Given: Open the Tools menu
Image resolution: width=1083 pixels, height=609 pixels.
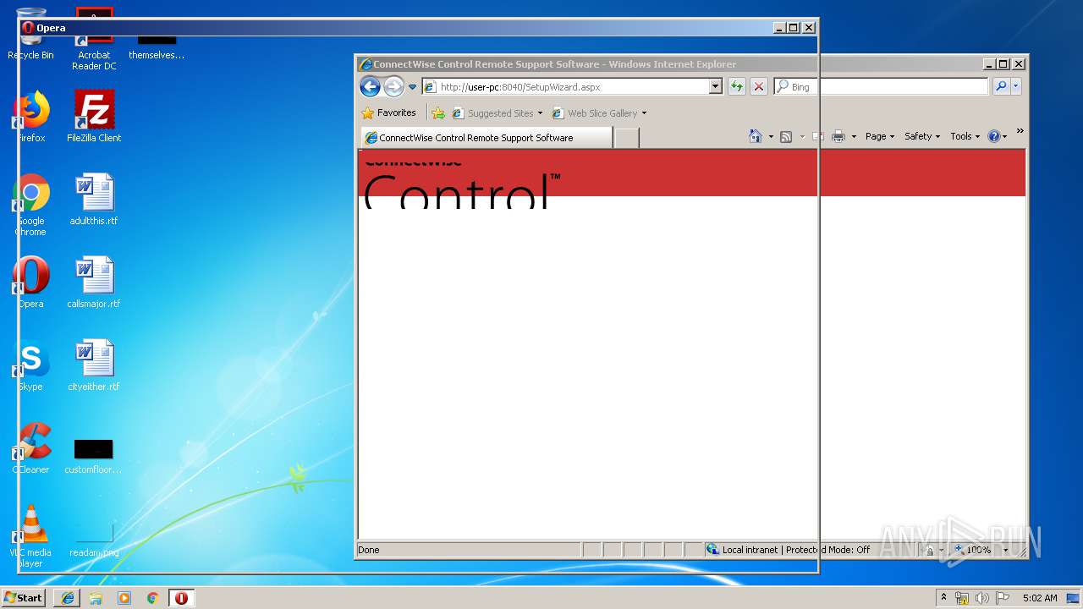Looking at the screenshot, I should (x=965, y=136).
